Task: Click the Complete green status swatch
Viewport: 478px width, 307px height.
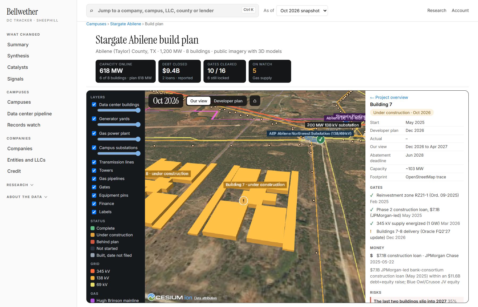Action: tap(92, 228)
